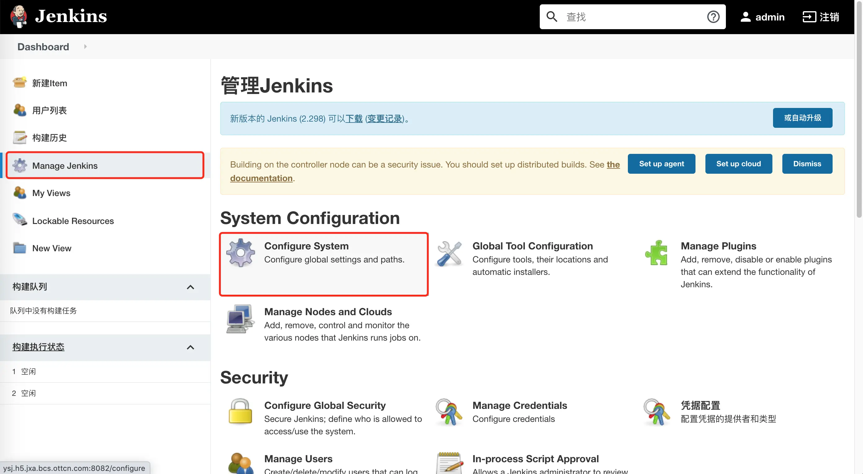Open the 构建执行状态 heading link
This screenshot has width=863, height=474.
click(x=38, y=347)
